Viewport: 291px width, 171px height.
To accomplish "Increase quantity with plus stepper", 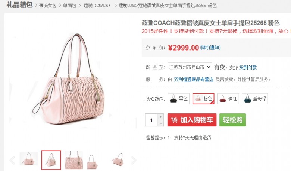I will point(161,117).
